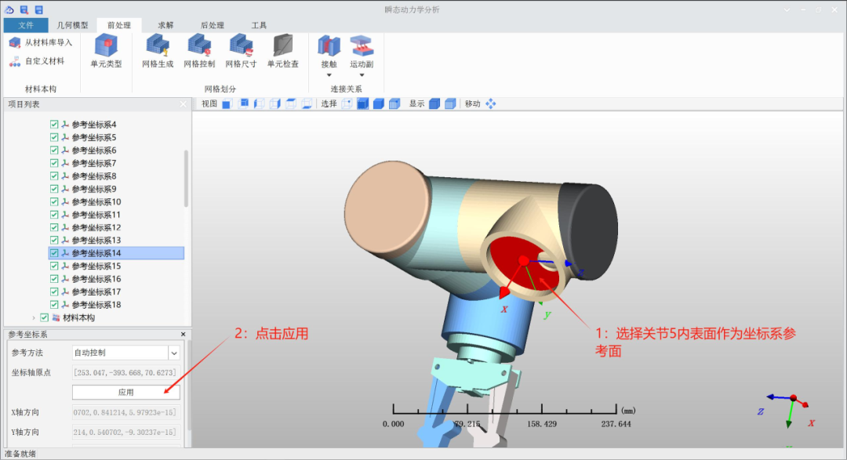Image resolution: width=847 pixels, height=460 pixels.
Task: Toggle the 参考坐标系18 checkbox
Action: click(x=54, y=305)
